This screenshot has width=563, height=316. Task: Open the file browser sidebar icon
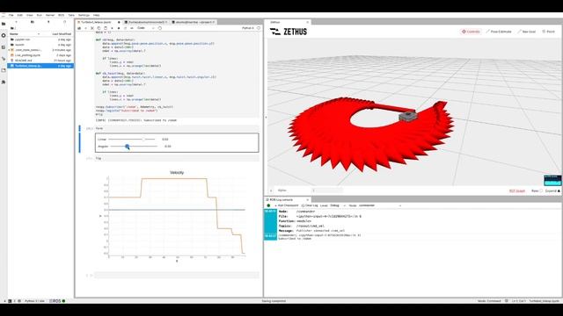click(x=4, y=24)
